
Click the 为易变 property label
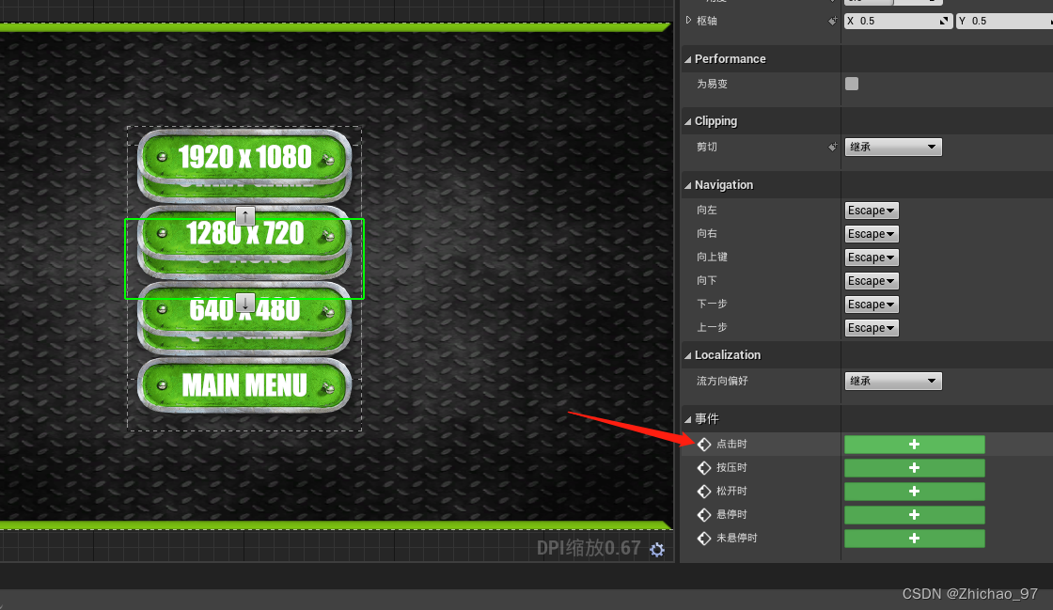pyautogui.click(x=712, y=84)
